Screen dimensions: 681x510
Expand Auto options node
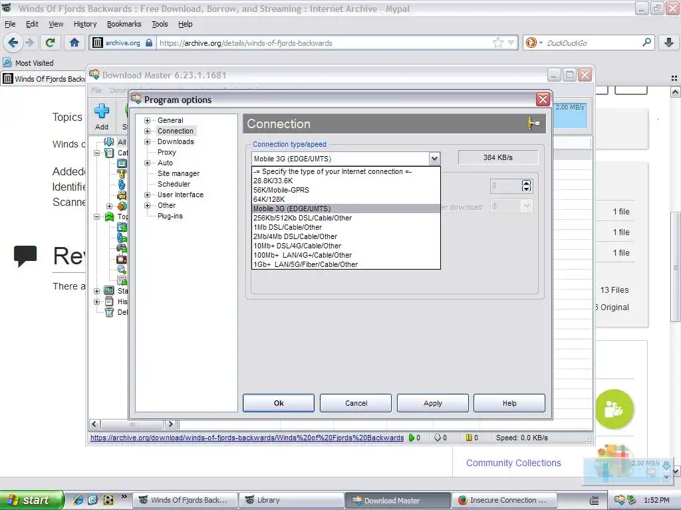pos(147,163)
